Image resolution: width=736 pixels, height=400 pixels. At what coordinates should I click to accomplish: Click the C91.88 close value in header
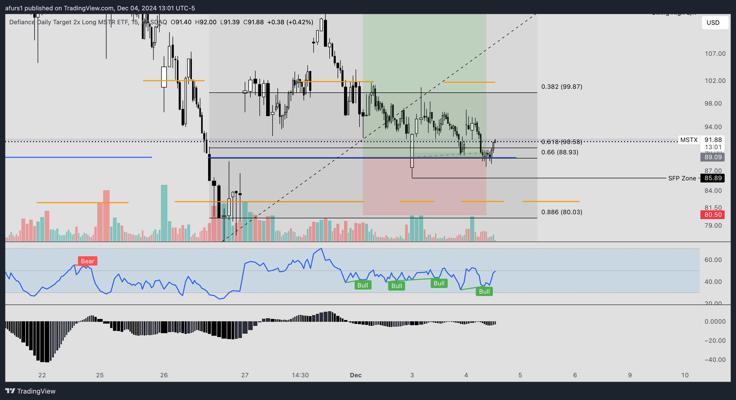(x=253, y=22)
